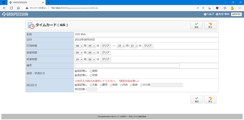Click the top 確定 confirm button
This screenshot has height=120, width=244.
click(x=196, y=25)
